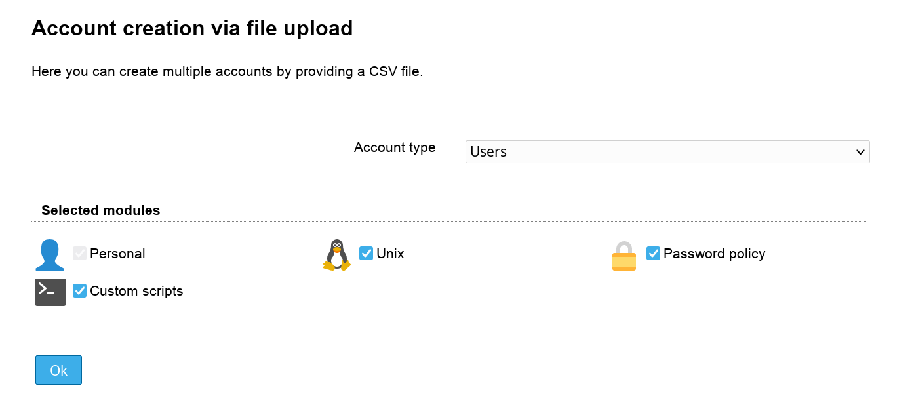Click the Selected modules section heading

[x=100, y=210]
